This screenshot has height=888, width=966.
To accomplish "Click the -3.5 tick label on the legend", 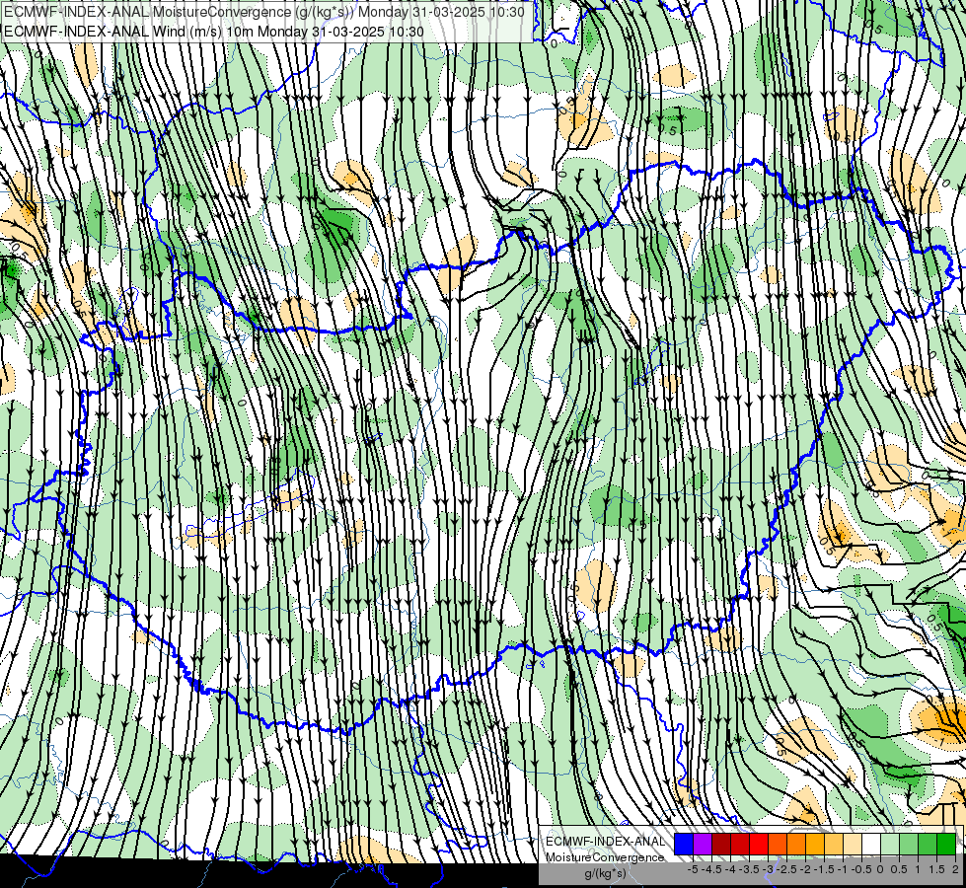I will tap(750, 869).
